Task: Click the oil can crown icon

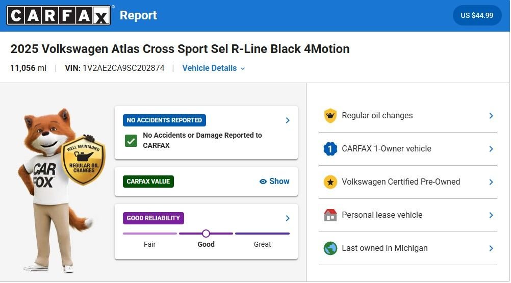Action: [330, 116]
